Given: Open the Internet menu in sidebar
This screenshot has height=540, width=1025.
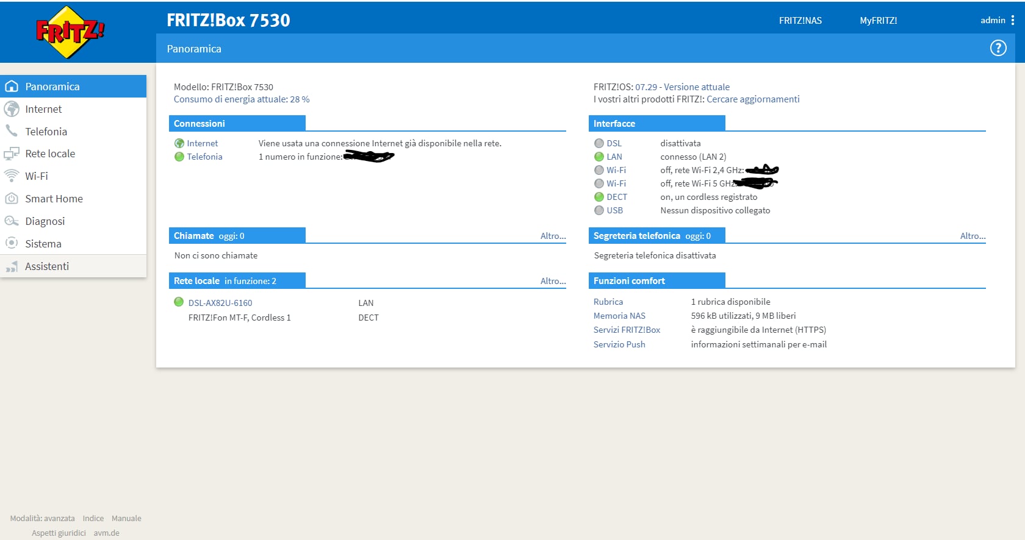Looking at the screenshot, I should (x=73, y=109).
